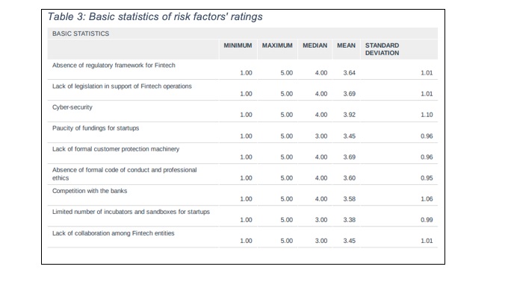This screenshot has height=284, width=508.
Task: Select the BASIC STATISTICS header row
Action: 243,34
